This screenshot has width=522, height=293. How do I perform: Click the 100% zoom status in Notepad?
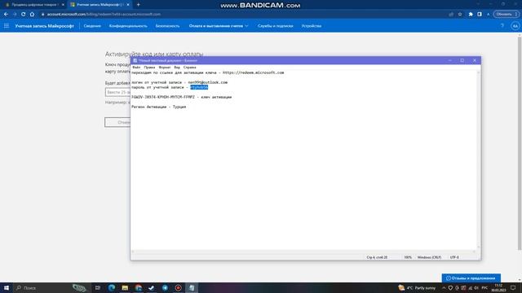pyautogui.click(x=408, y=257)
